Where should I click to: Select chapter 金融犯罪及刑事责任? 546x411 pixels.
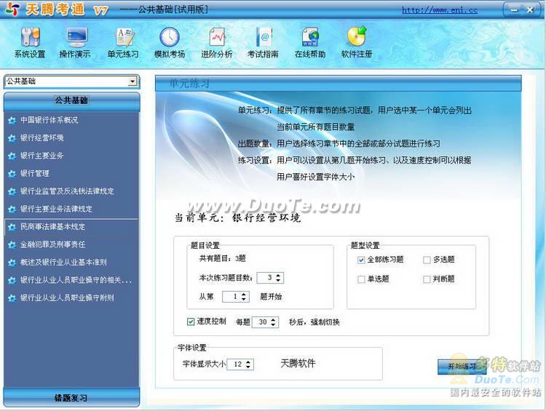(52, 244)
